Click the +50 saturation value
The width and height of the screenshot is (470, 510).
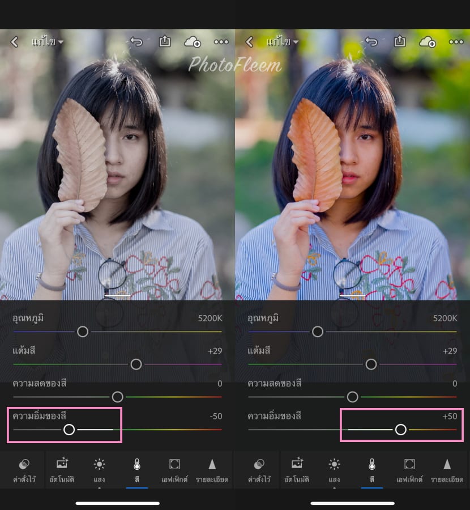[450, 416]
